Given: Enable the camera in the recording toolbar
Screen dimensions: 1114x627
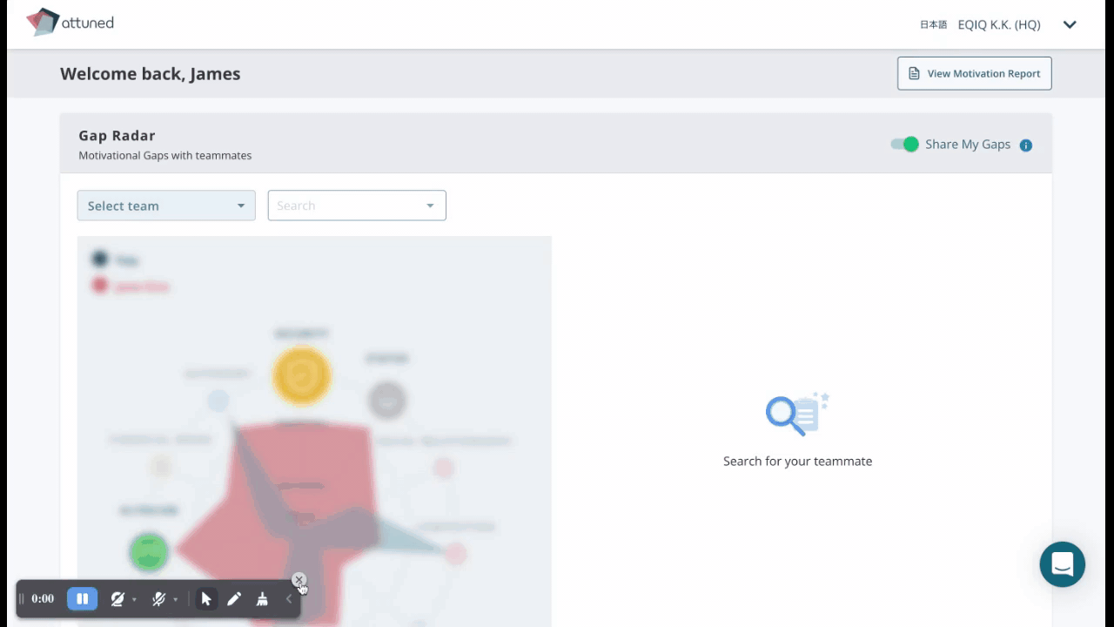Looking at the screenshot, I should point(117,598).
